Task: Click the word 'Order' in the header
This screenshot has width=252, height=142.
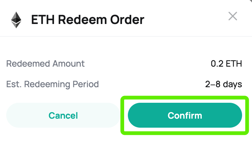Action: click(127, 20)
